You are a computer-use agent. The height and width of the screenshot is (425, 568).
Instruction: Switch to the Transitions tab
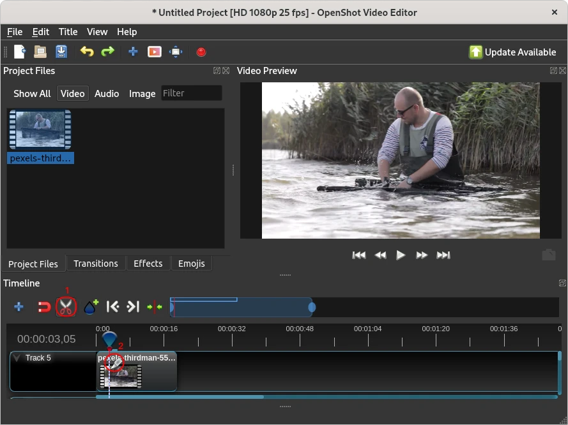pos(95,264)
